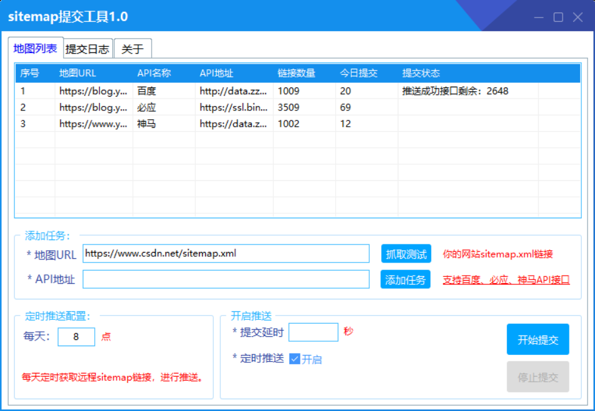Focus the empty API地址 input field

click(x=226, y=279)
